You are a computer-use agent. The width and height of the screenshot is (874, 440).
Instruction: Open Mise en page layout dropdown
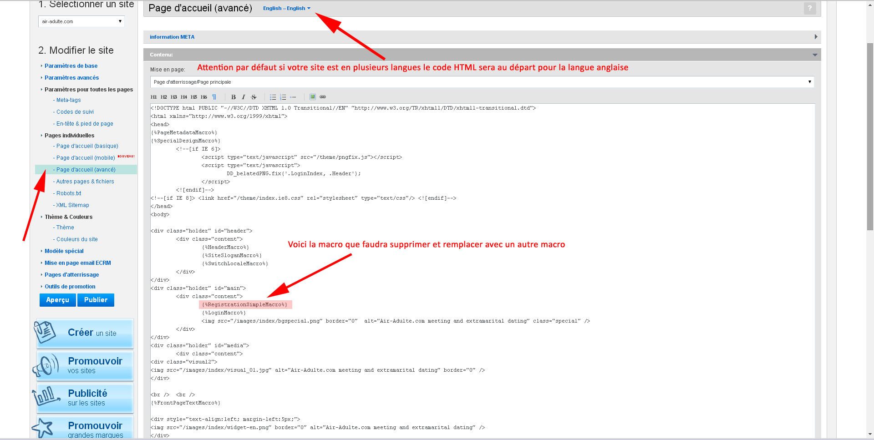(482, 82)
